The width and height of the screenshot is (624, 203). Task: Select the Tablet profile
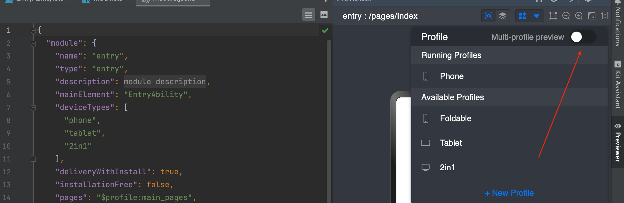tap(451, 143)
